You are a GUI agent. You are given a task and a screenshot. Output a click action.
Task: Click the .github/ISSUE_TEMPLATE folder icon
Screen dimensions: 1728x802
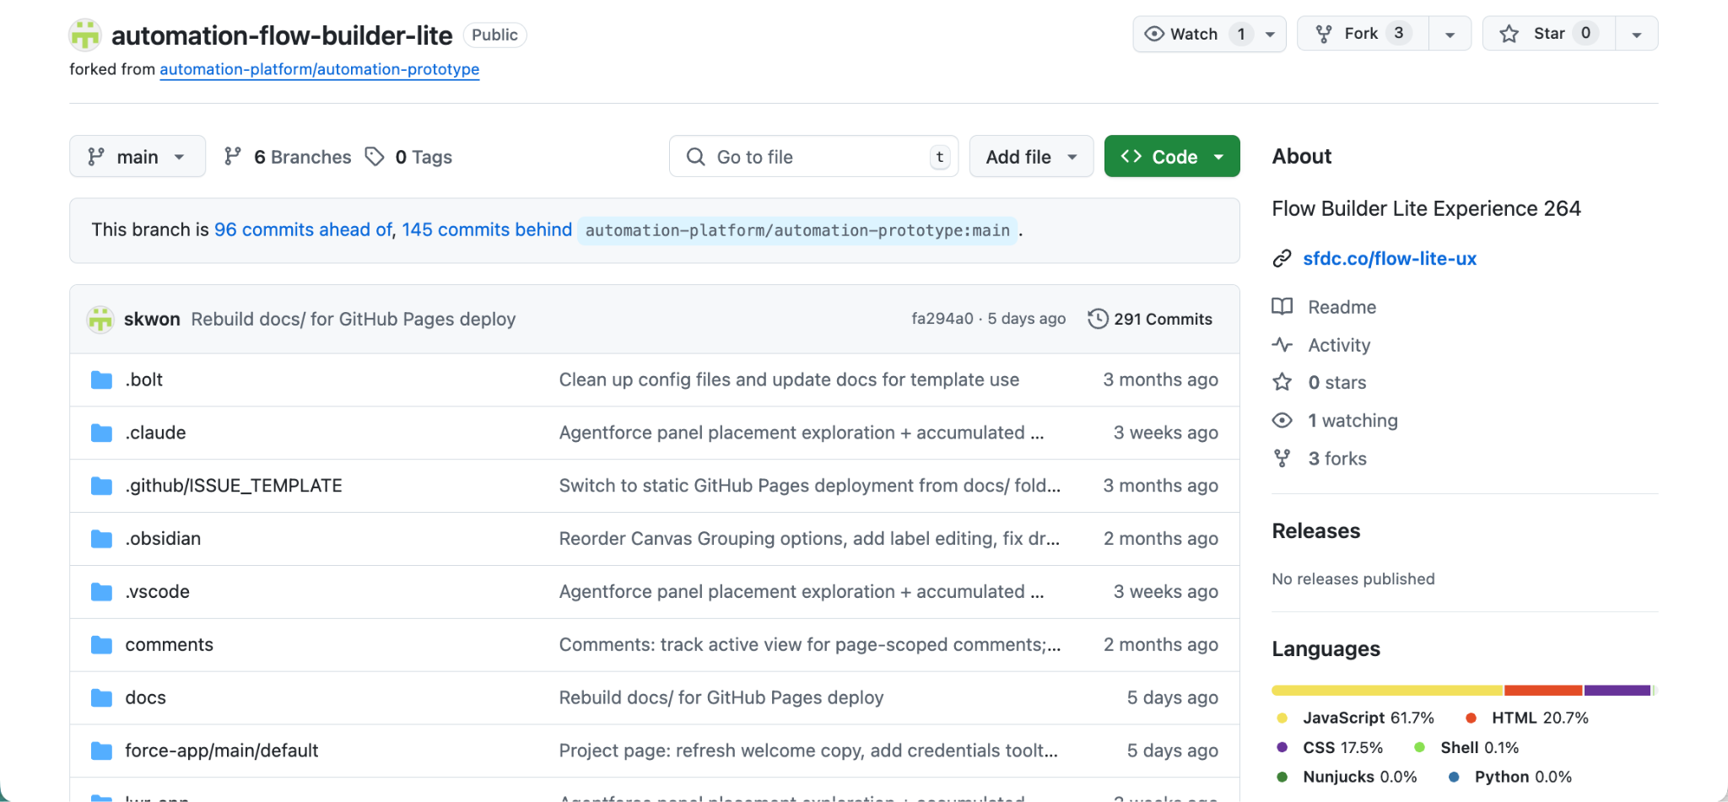point(101,487)
